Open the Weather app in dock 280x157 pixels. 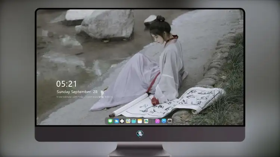click(116, 121)
